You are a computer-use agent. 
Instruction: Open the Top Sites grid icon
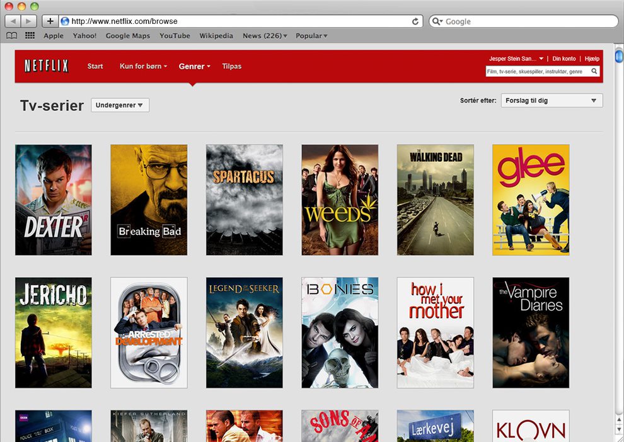[x=30, y=36]
